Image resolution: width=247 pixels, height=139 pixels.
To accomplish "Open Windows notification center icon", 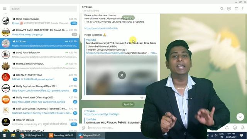I will 241,136.
